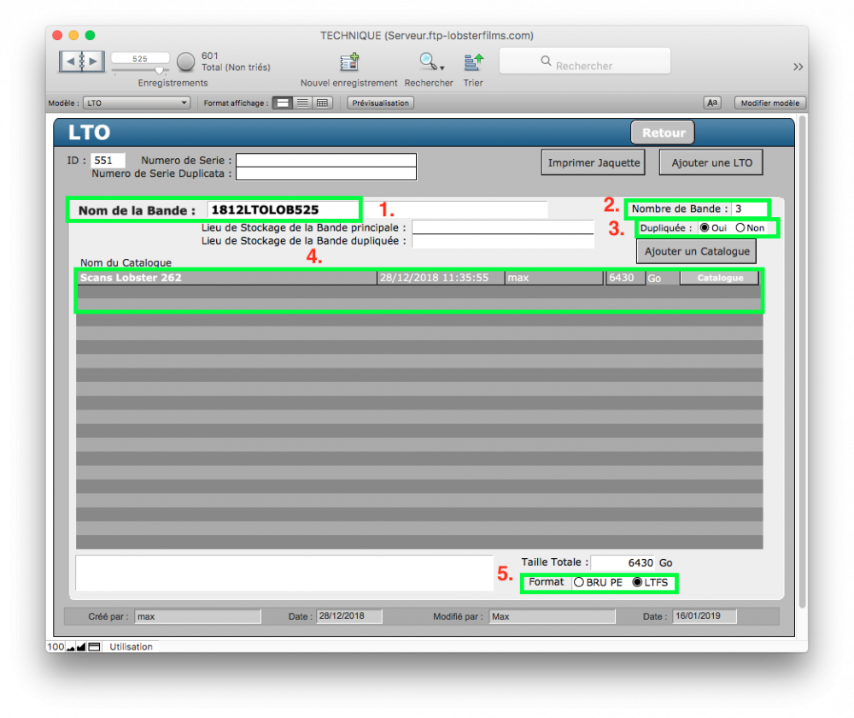Screen dimensions: 854x718
Task: Switch to form view format icon
Action: 282,103
